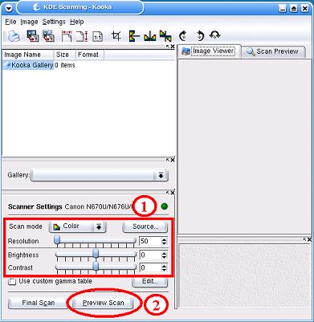Click the Final Scan button
This screenshot has width=314, height=322.
[x=38, y=303]
